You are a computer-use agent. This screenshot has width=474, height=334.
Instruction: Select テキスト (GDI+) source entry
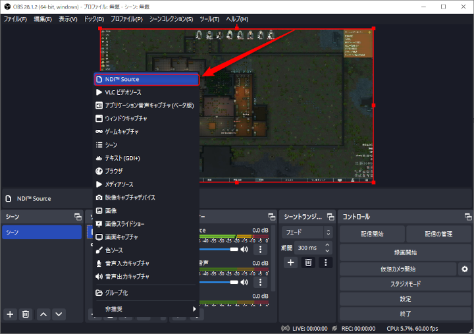click(x=146, y=158)
